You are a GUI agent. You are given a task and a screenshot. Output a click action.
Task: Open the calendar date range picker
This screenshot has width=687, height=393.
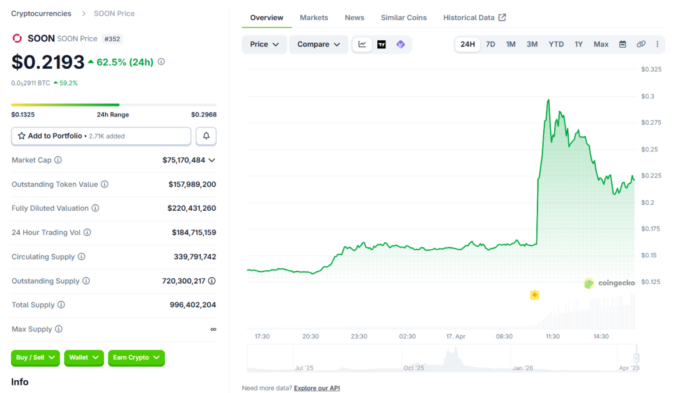[x=622, y=44]
